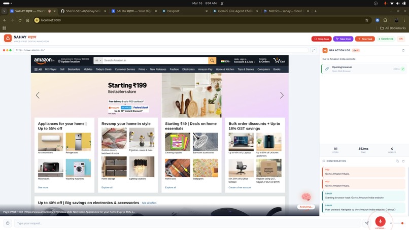Image resolution: width=409 pixels, height=230 pixels.
Task: Expand the embedded browser view to fullscreen
Action: tap(313, 50)
